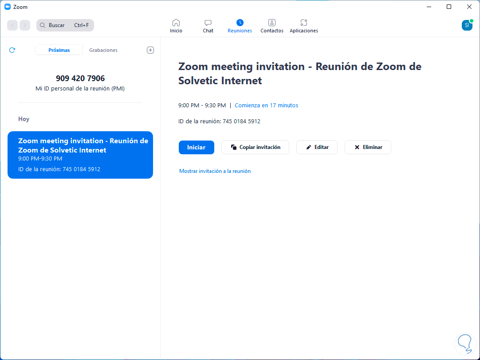Open the Inicio home tab
This screenshot has width=480, height=360.
click(176, 26)
